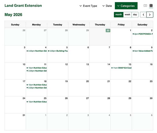Open the Land Grant Extension title link
Viewport: 157px width, 133px height.
(x=23, y=5)
